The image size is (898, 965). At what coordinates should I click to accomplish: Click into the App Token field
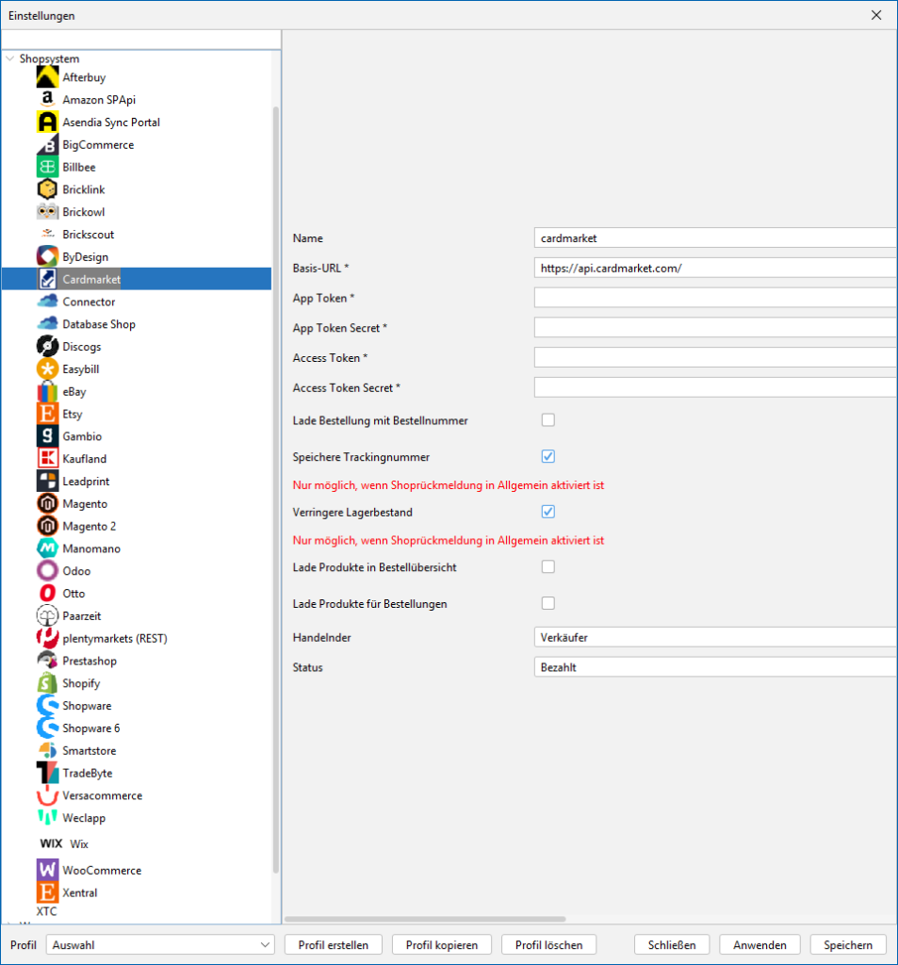click(714, 298)
